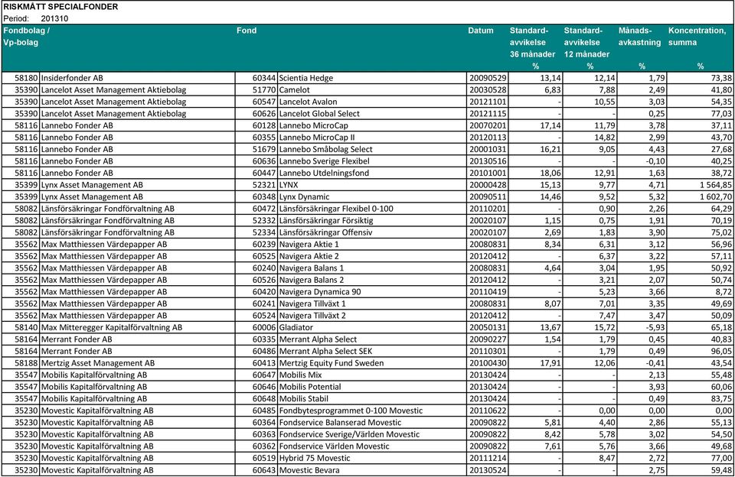Select 'Fondservice Världen Movestic' cell
The width and height of the screenshot is (735, 477).
click(372, 446)
